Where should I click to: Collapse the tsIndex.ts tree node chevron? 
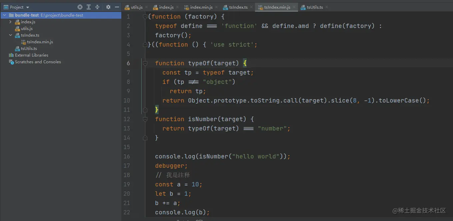tap(11, 35)
